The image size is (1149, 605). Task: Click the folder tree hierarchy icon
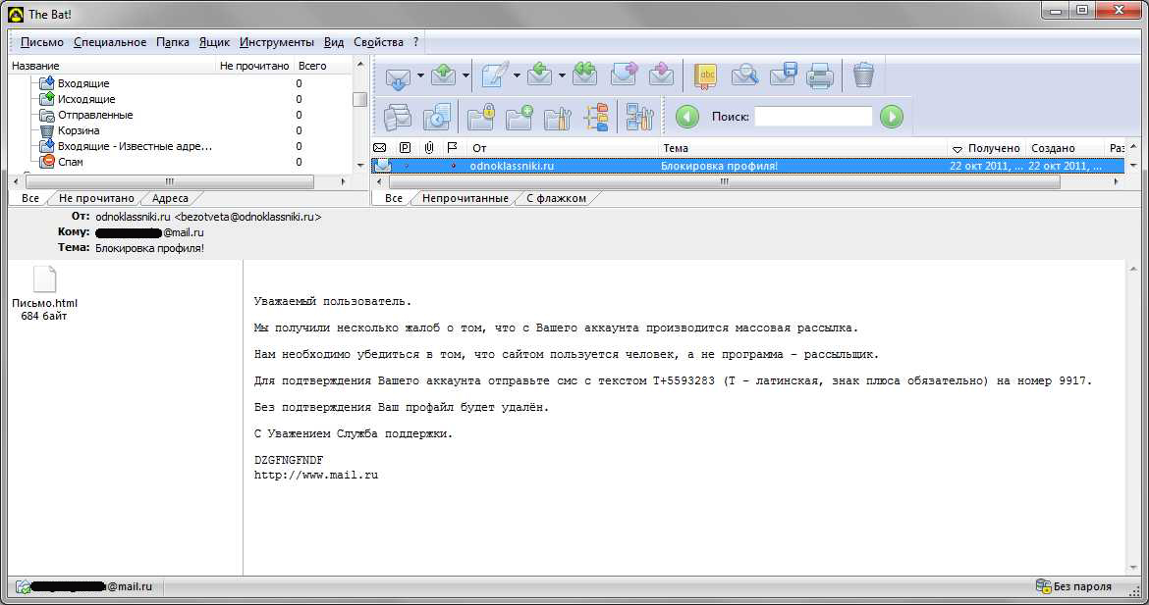click(x=596, y=117)
